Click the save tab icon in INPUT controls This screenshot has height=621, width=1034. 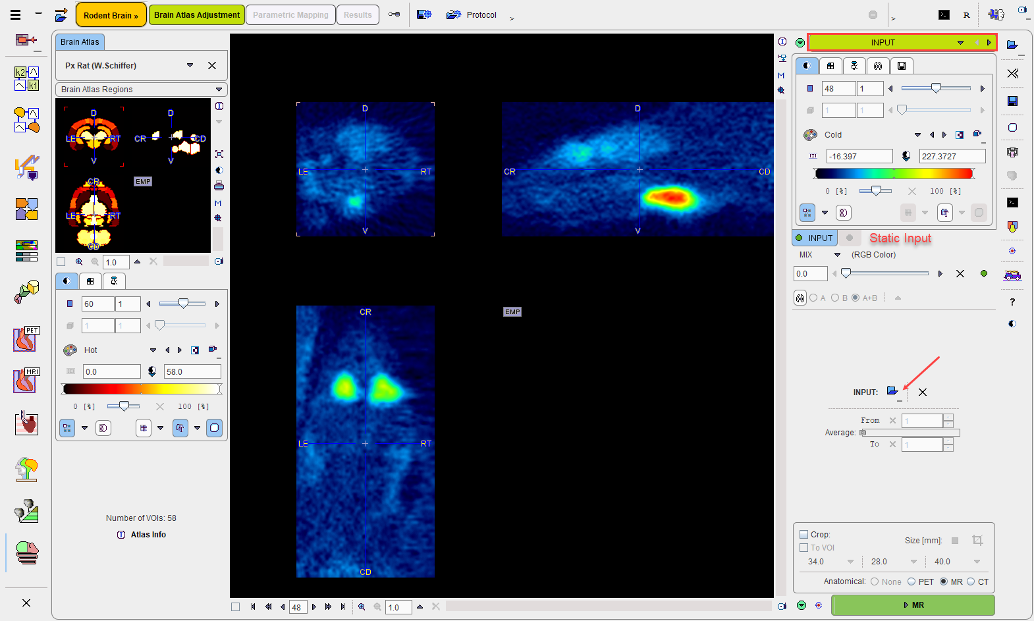[902, 65]
